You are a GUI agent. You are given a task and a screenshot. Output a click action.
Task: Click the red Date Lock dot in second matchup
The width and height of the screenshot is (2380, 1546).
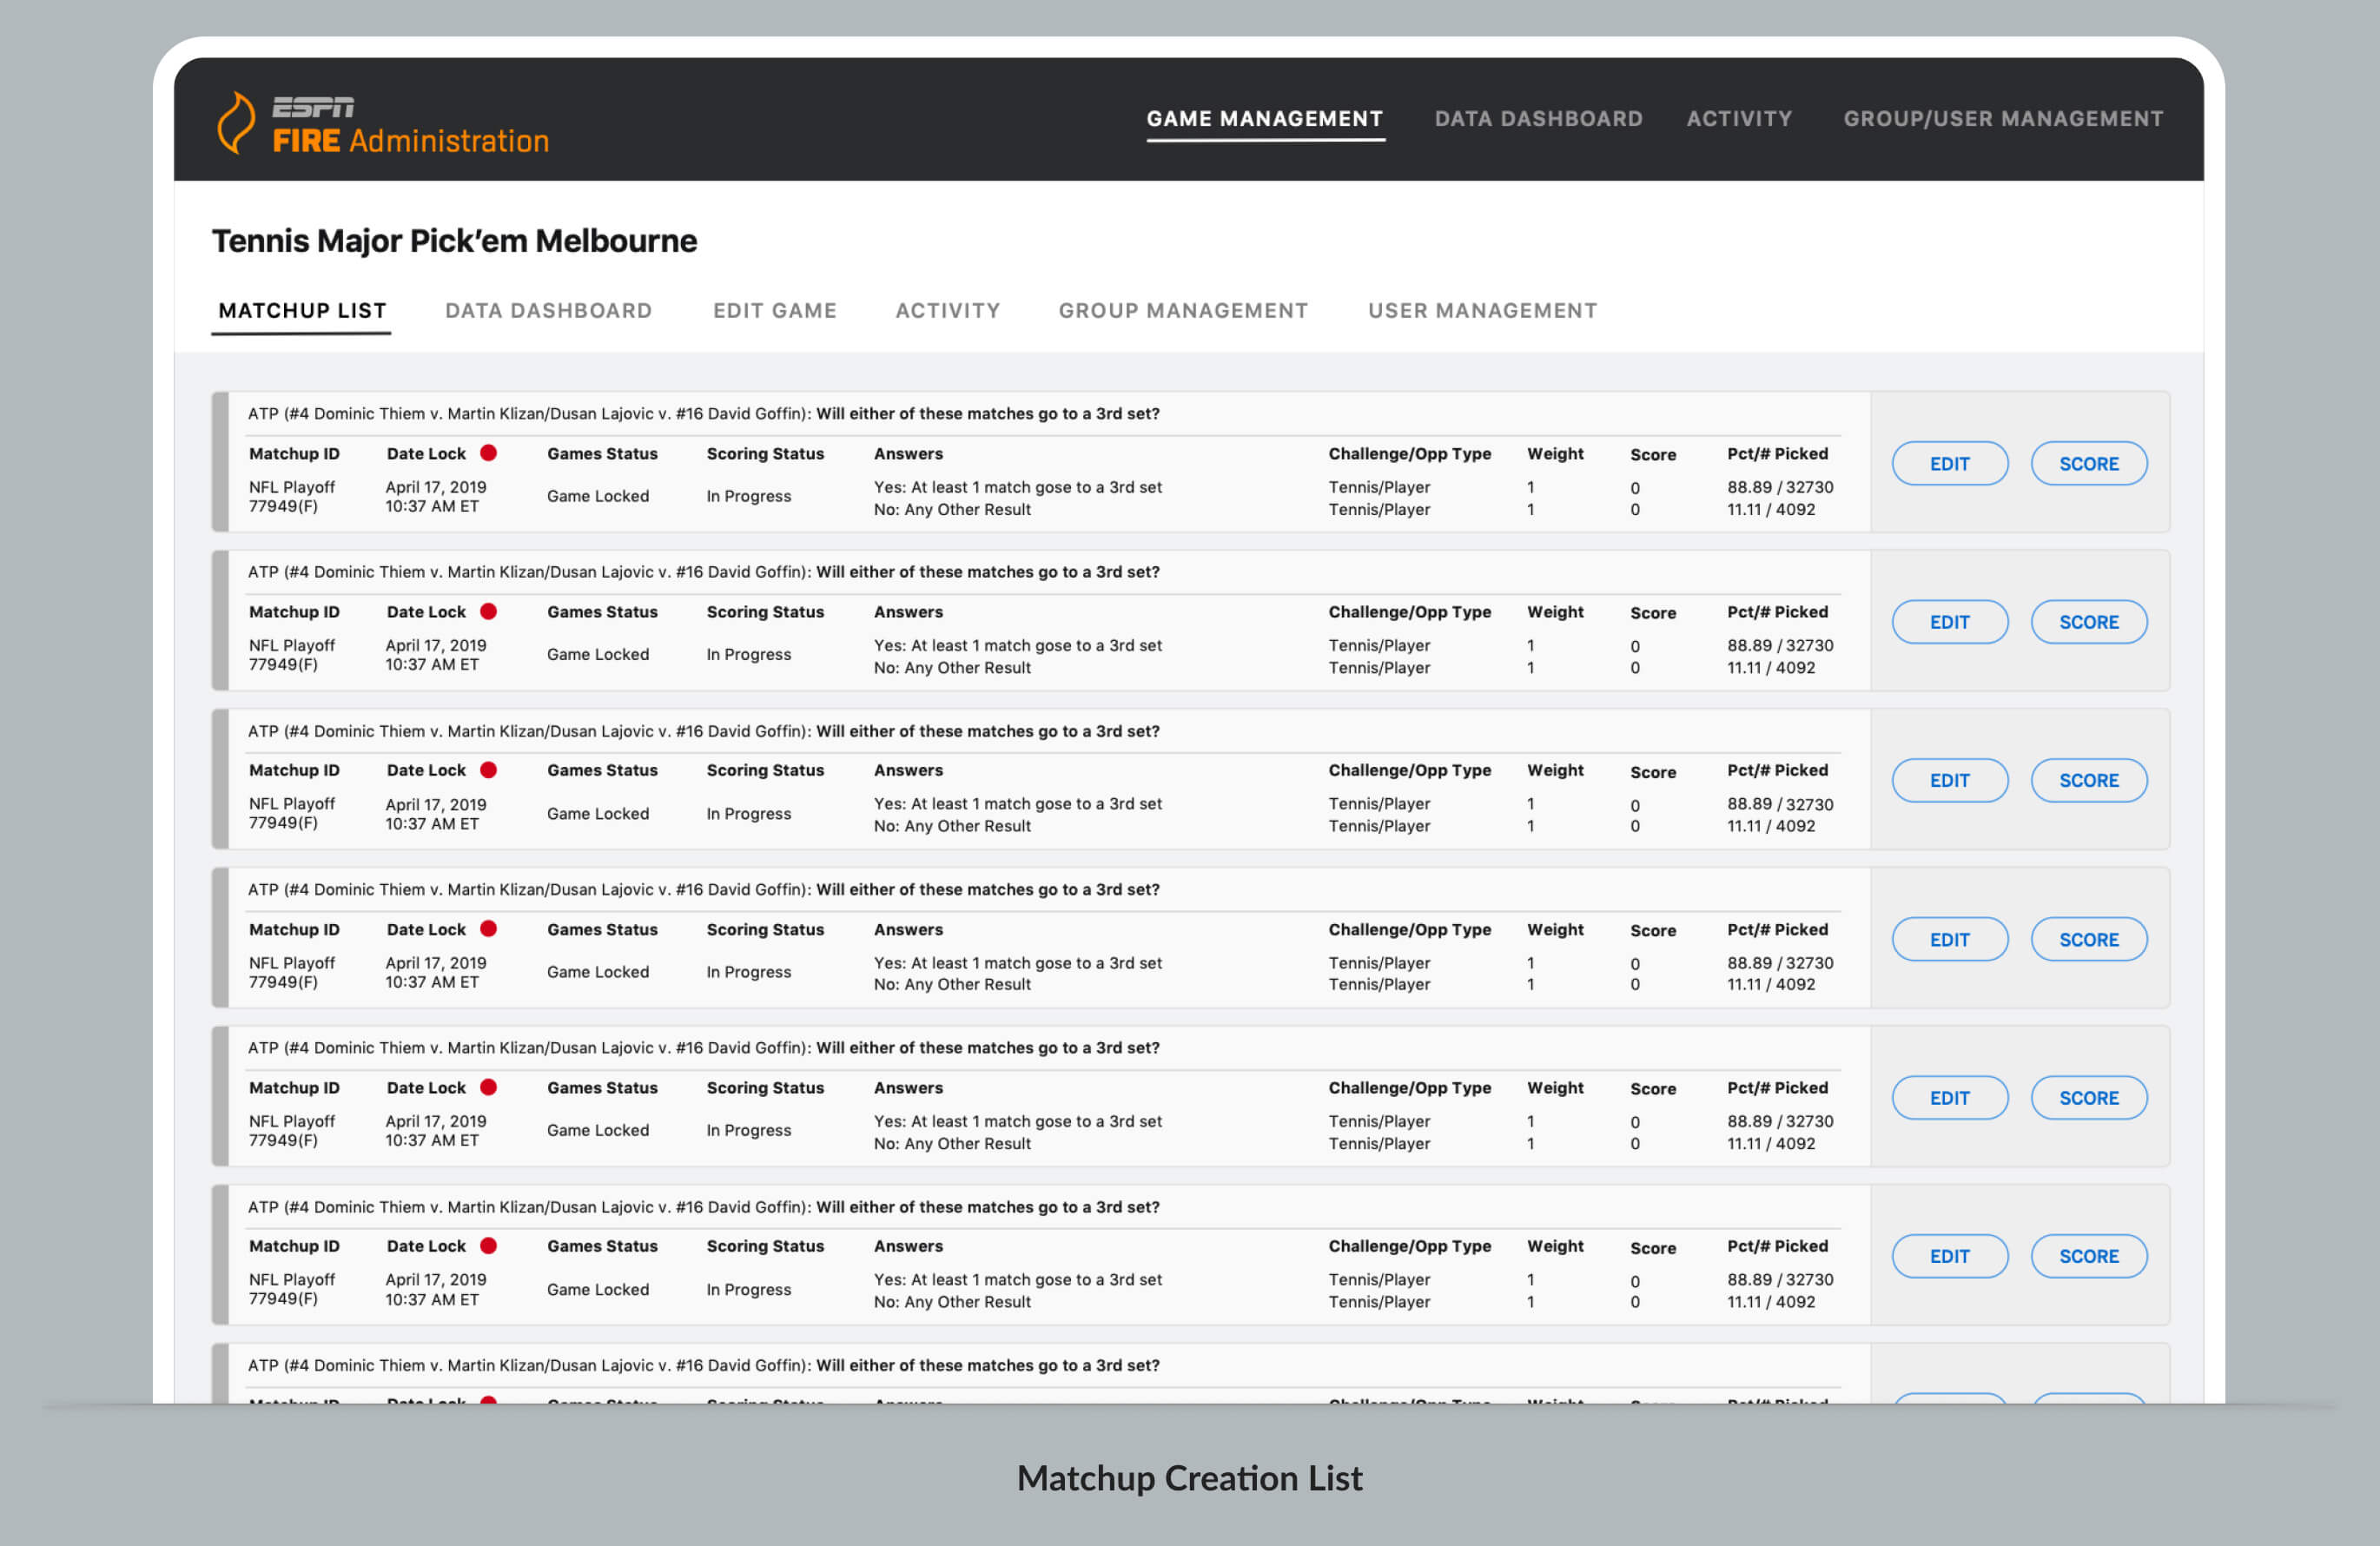488,611
